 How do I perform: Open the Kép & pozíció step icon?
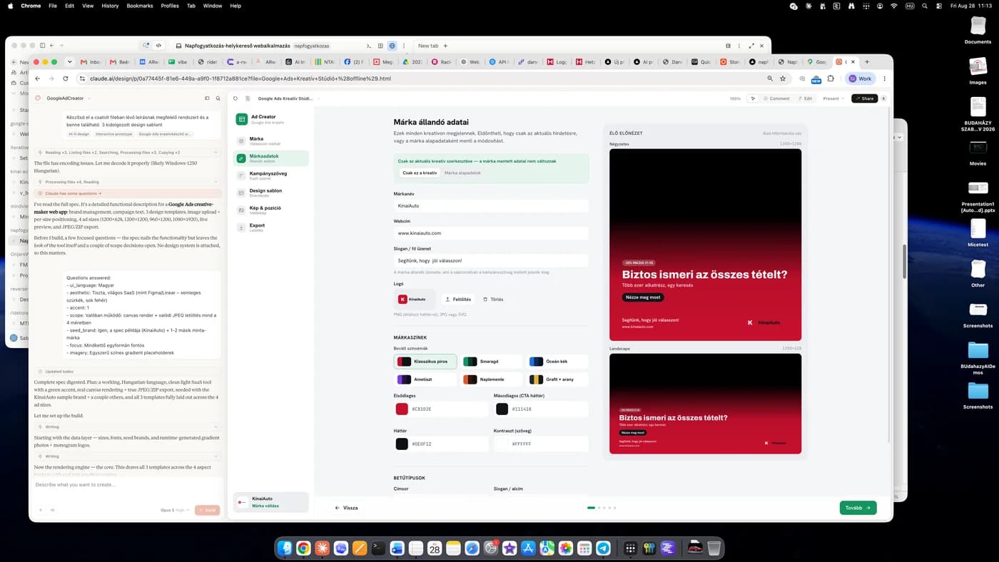(241, 210)
